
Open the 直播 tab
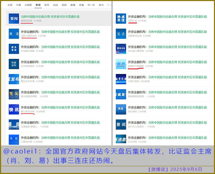(x=73, y=5)
